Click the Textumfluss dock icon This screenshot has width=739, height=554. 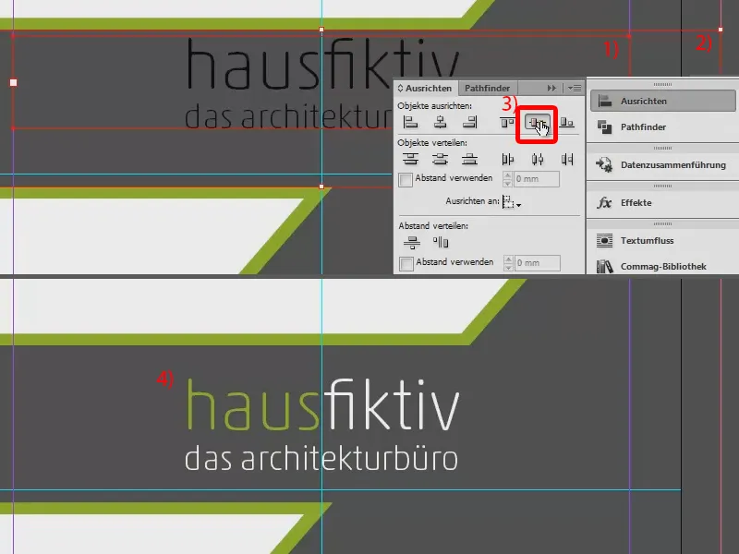coord(605,240)
